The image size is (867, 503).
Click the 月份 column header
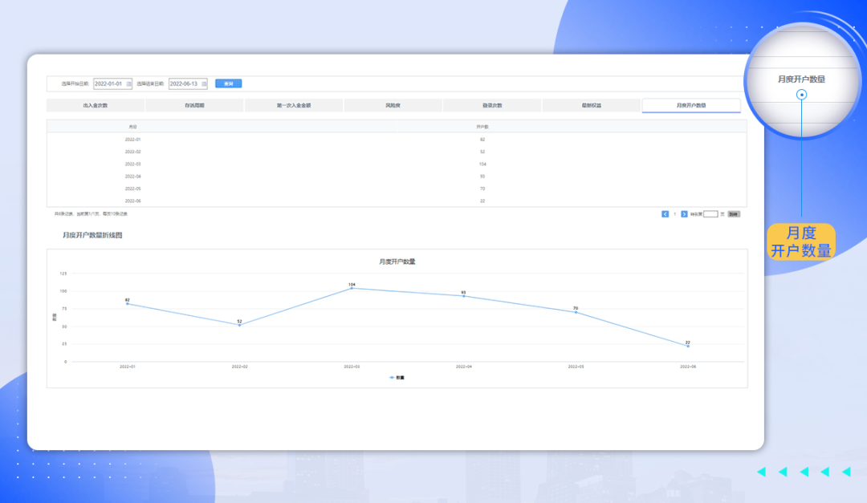(x=133, y=127)
